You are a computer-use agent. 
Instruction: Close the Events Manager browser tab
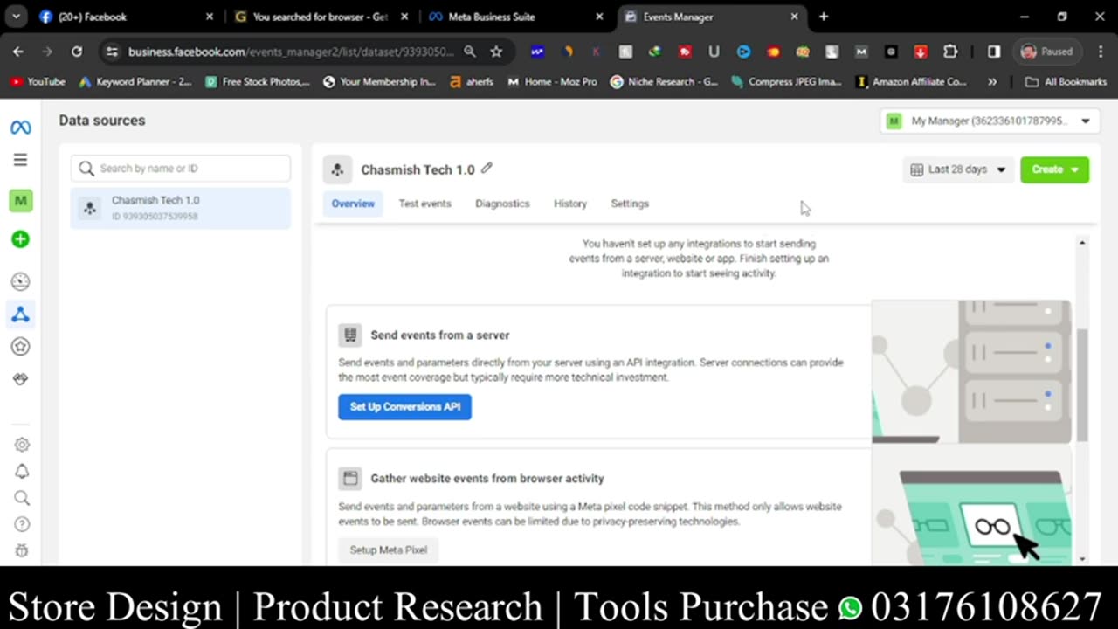click(x=794, y=17)
